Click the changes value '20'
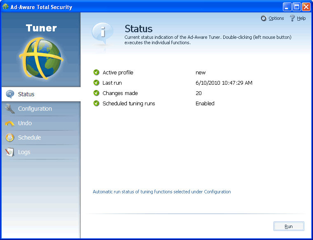This screenshot has height=240, width=313. [x=199, y=93]
